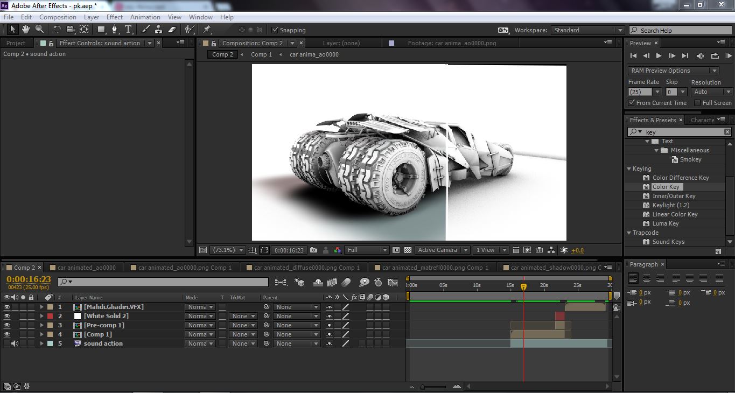Open the Composition menu
Image resolution: width=735 pixels, height=393 pixels.
[58, 17]
